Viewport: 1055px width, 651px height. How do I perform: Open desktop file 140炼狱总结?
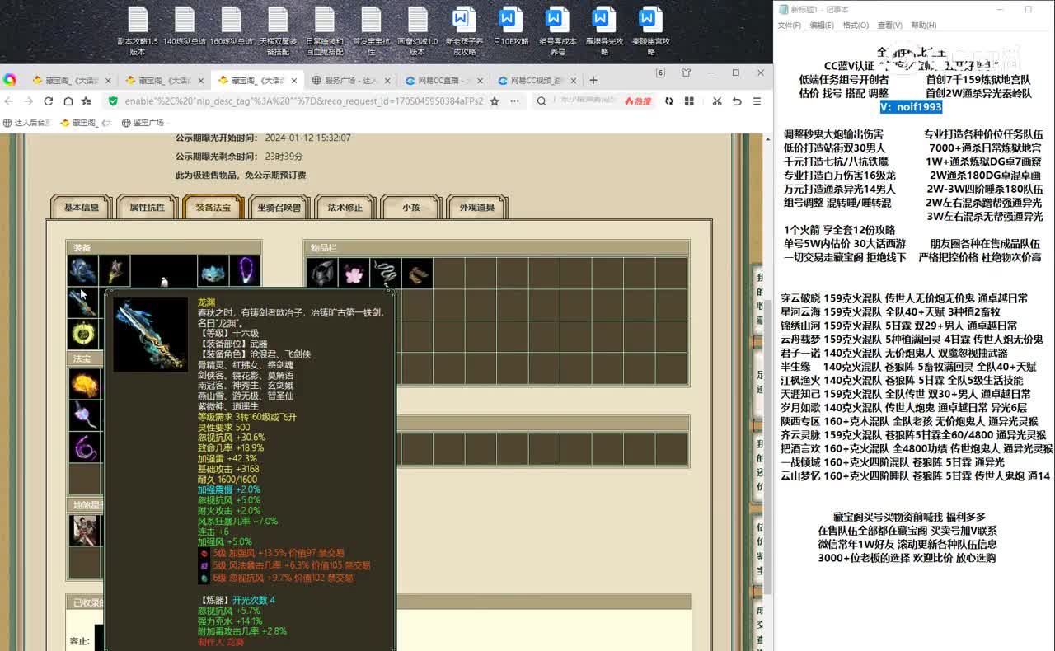point(185,26)
